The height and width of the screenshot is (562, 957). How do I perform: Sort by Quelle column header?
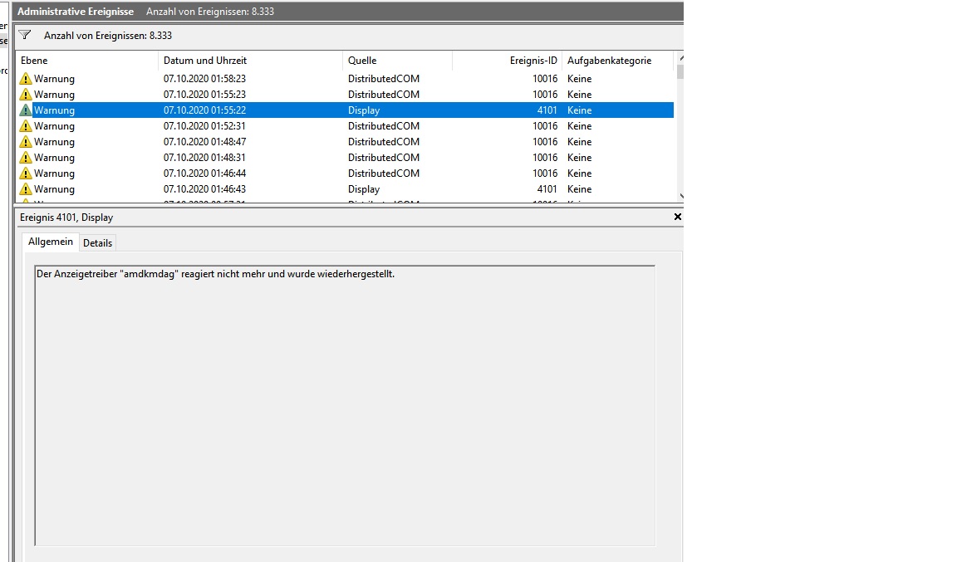(397, 61)
